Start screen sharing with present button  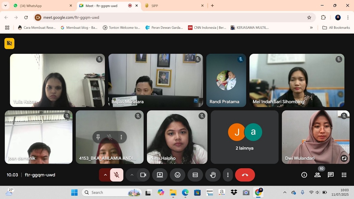160,175
